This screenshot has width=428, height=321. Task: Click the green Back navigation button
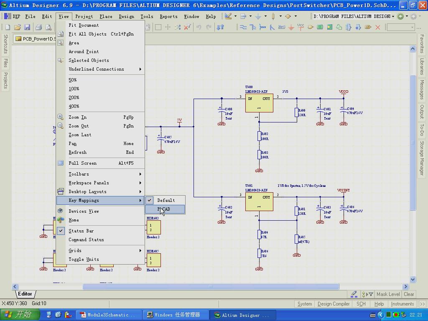click(400, 16)
